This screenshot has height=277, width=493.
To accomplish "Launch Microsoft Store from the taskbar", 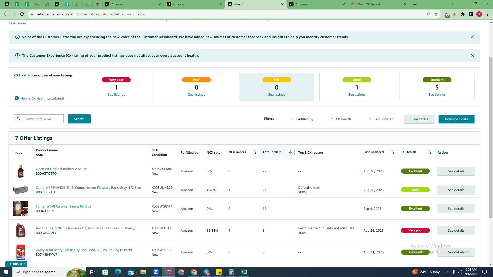I will click(105, 272).
